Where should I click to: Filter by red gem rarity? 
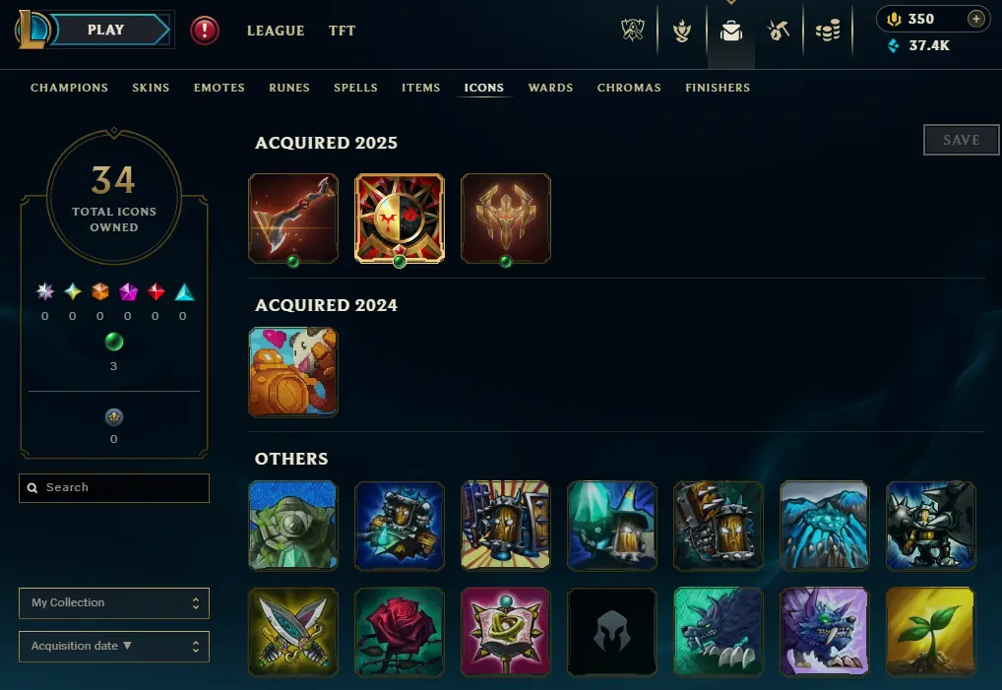click(x=156, y=292)
